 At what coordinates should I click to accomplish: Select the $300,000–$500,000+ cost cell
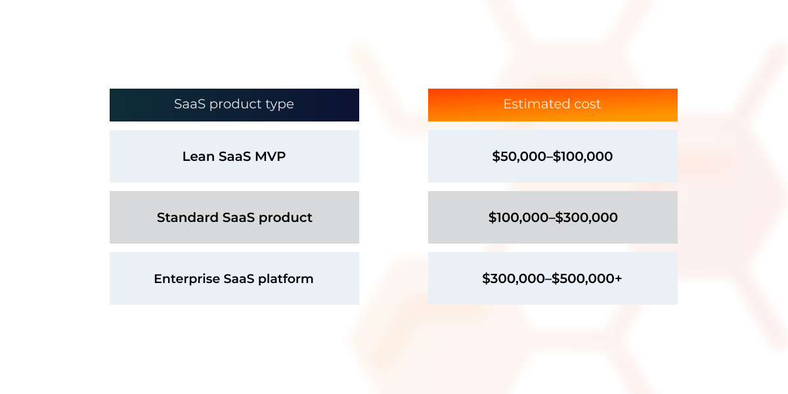(552, 278)
